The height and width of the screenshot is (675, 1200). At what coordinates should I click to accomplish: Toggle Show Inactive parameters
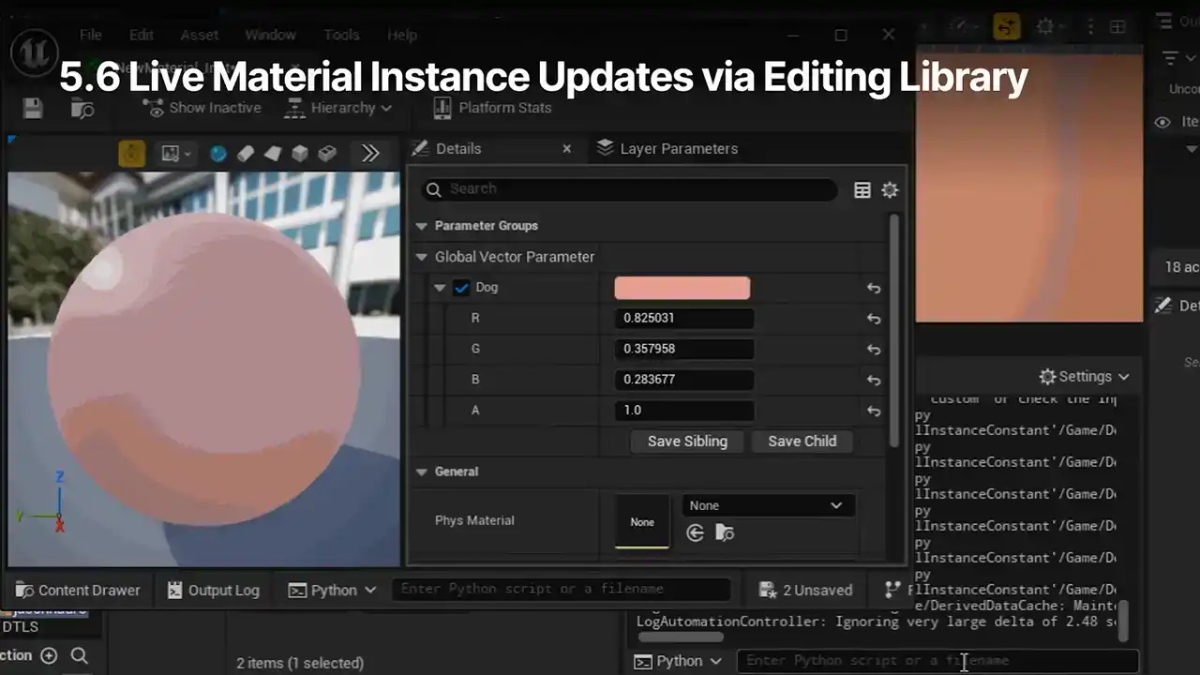click(x=202, y=108)
